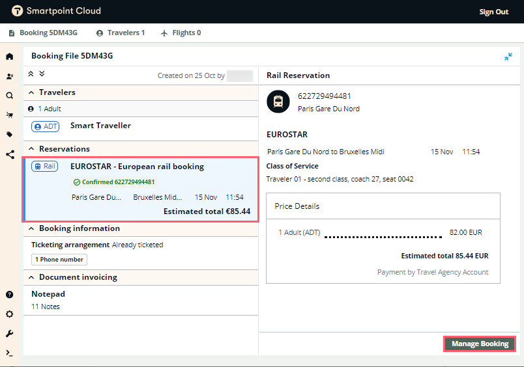Click the person icon beside 1 Adult
524x367 pixels.
click(31, 109)
